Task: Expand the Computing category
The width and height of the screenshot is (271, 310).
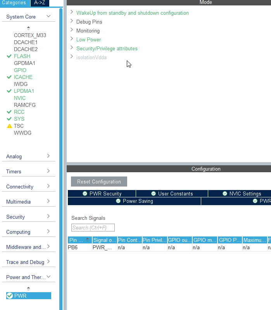Action: pos(48,231)
